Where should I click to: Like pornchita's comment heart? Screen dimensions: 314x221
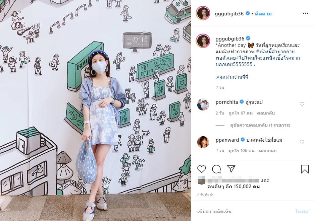tap(302, 104)
